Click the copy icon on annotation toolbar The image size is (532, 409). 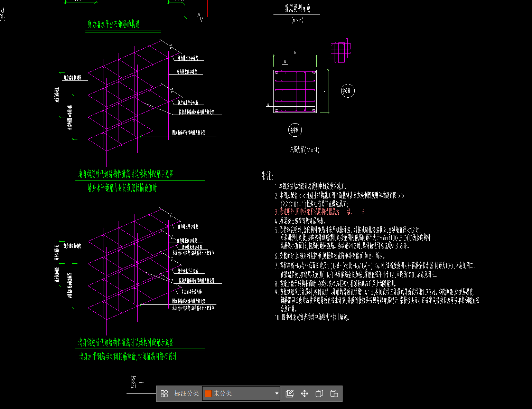[319, 393]
